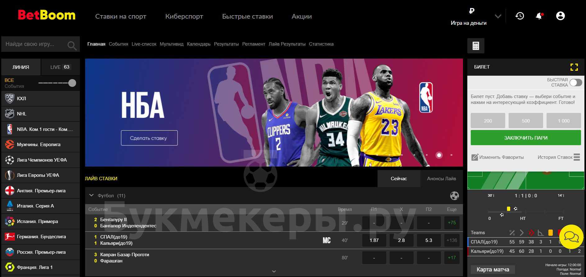Screen dimensions: 586x277
Task: Click the ЗАКЛЮЧИТЬ ПАРИ button
Action: point(526,138)
